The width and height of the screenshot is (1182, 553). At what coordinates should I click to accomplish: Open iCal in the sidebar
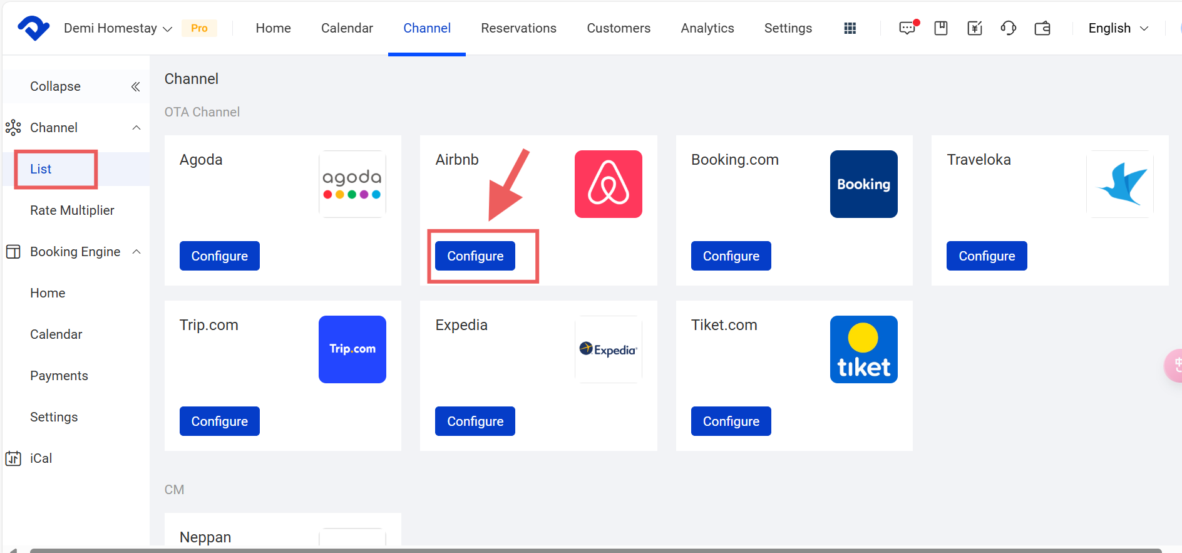tap(41, 458)
